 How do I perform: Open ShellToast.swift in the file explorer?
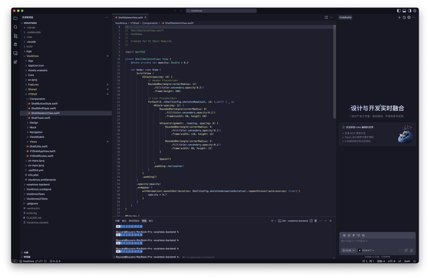tap(41, 118)
